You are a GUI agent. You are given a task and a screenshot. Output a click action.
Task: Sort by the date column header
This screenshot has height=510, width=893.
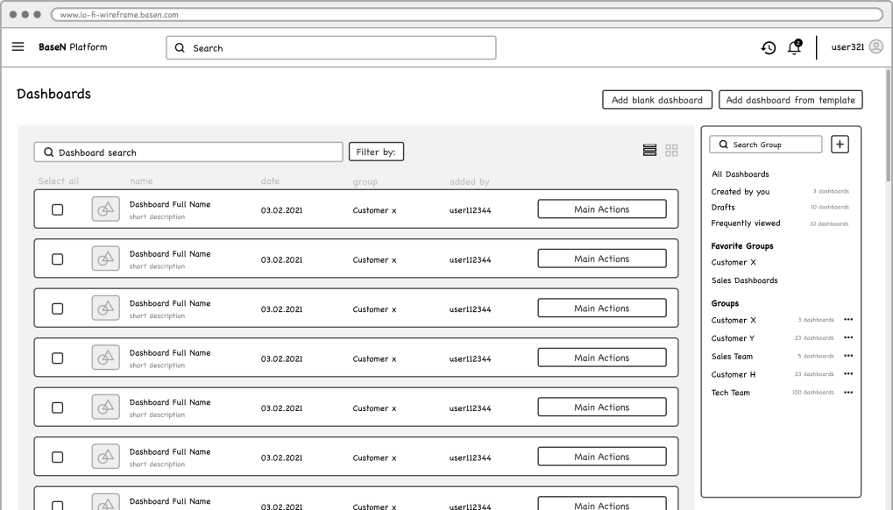[x=270, y=181]
